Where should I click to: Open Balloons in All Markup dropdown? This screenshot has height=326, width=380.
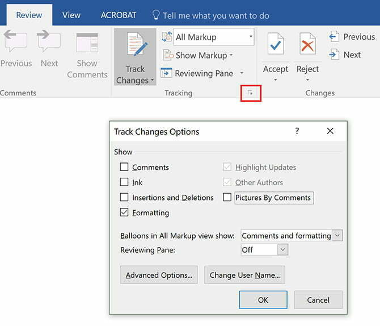point(337,235)
